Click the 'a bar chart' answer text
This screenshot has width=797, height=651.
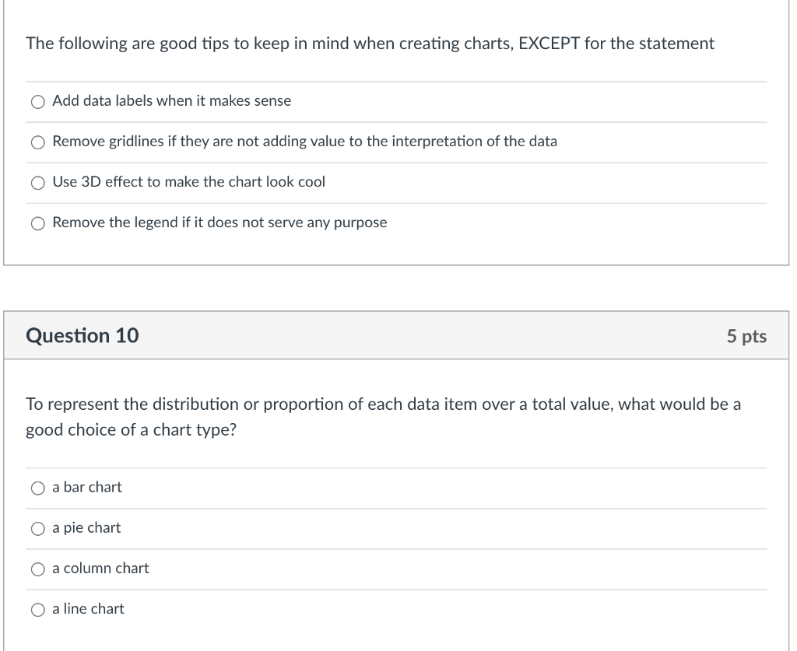click(x=87, y=487)
